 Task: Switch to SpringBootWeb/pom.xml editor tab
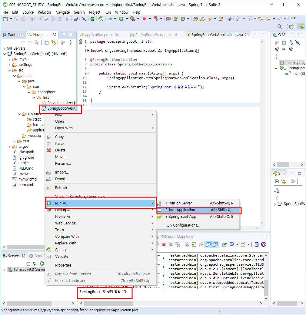[x=154, y=35]
